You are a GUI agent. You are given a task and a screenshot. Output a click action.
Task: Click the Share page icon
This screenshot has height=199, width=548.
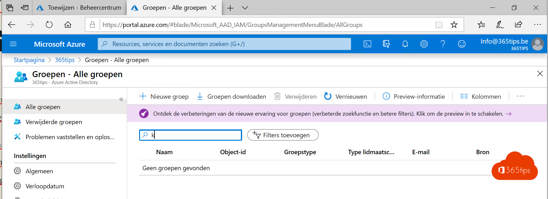click(518, 24)
